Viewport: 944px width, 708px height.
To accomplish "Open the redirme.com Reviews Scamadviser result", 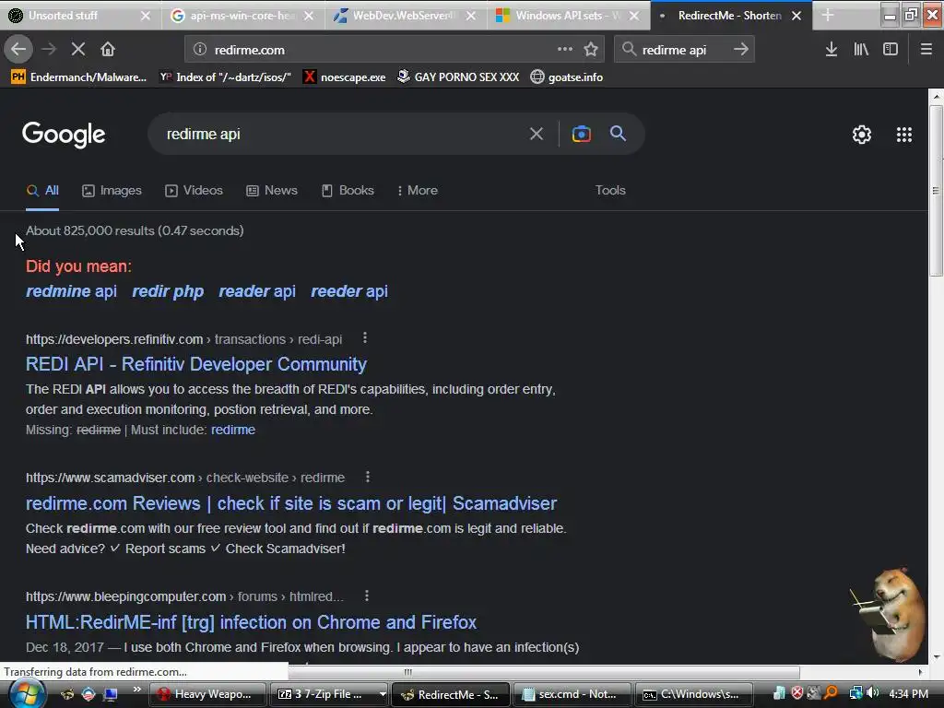I will (x=291, y=503).
